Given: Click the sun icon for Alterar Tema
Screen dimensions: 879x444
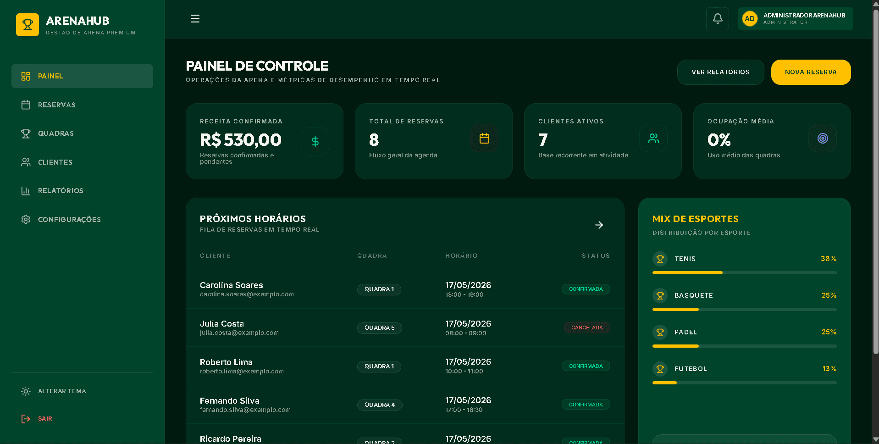Looking at the screenshot, I should [26, 391].
